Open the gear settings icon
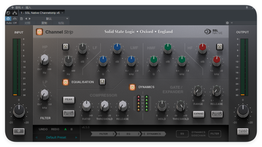The height and width of the screenshot is (147, 262). click(227, 23)
